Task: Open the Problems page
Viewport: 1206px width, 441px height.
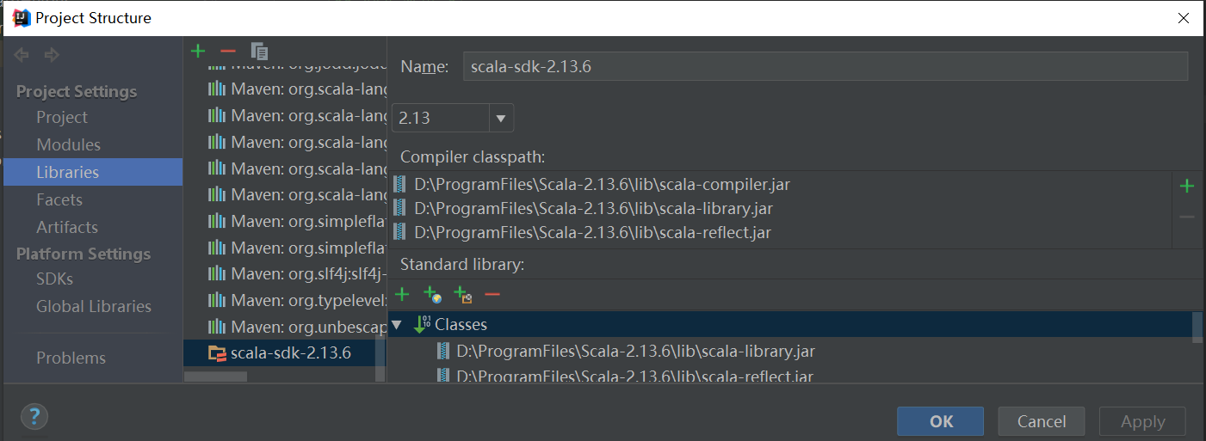Action: [71, 358]
